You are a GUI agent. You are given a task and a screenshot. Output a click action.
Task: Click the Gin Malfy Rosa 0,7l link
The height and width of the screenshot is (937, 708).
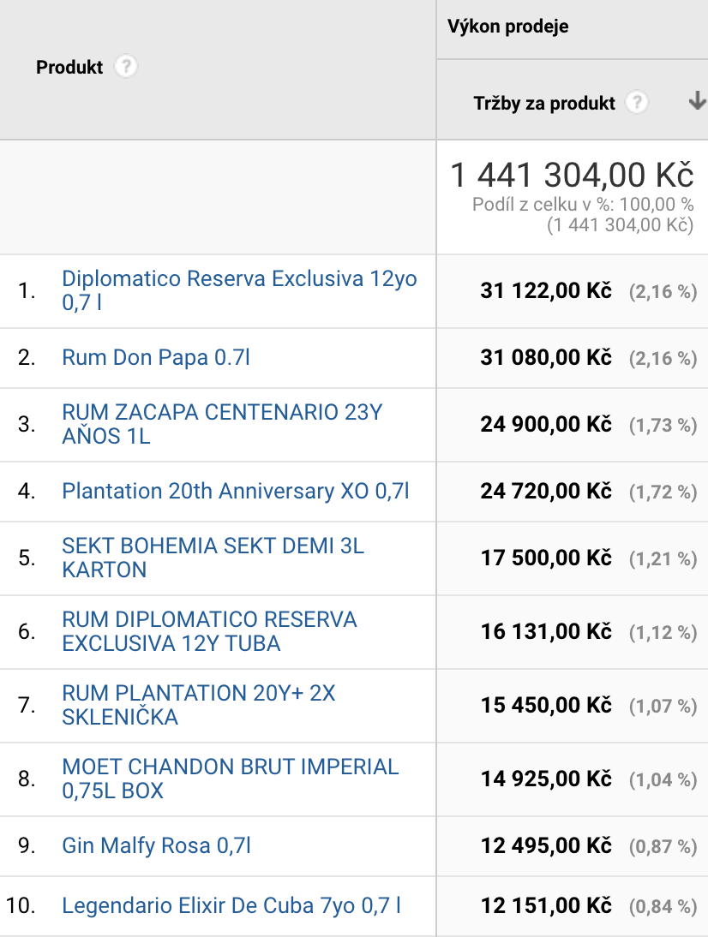157,845
